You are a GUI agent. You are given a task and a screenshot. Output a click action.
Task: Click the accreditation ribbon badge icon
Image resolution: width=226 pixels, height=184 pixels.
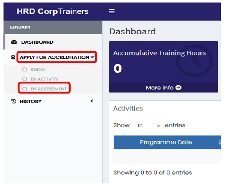(13, 57)
